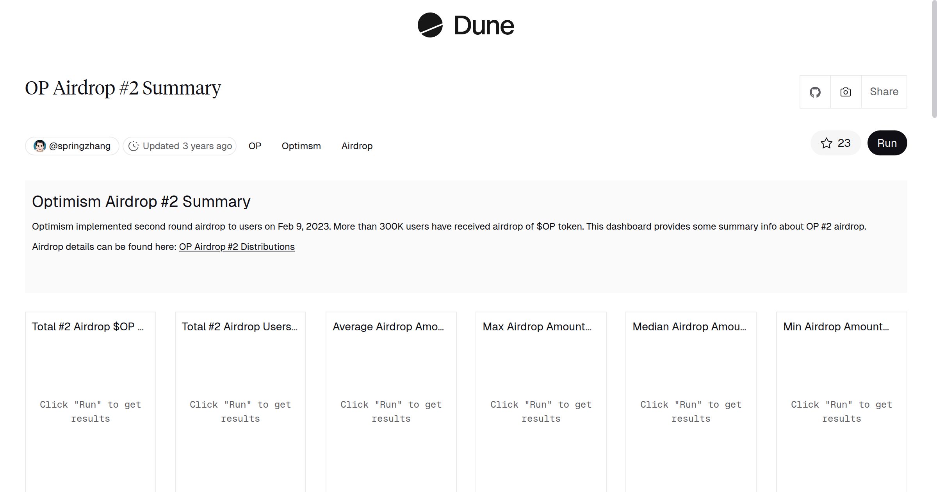Click the Total #2 Airdrop $OP card title

[87, 326]
